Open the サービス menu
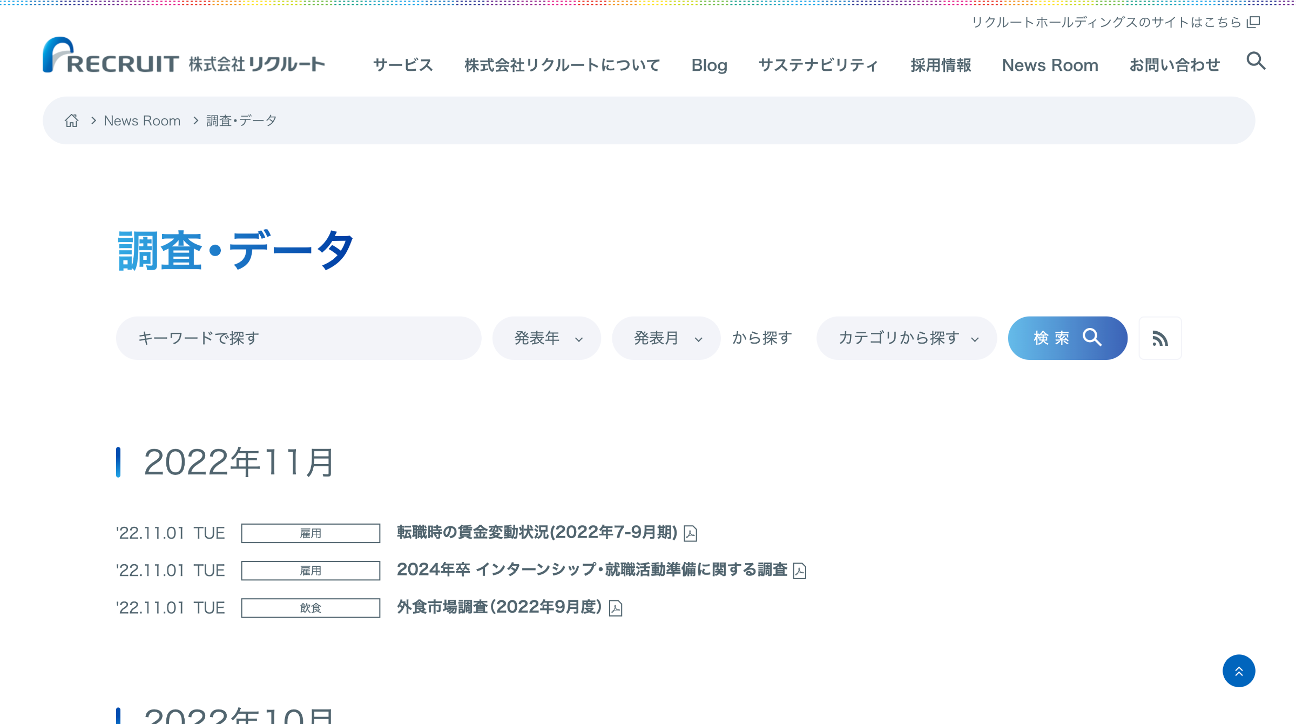The height and width of the screenshot is (724, 1296). point(403,65)
